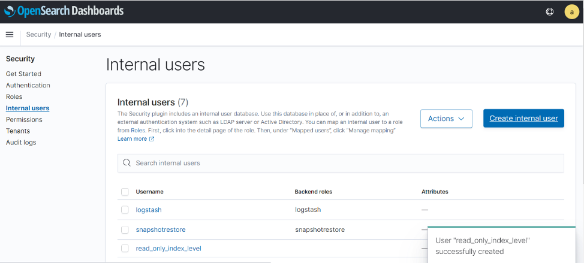Open Roles in the Security sidebar
Screen dimensions: 584x263
pos(14,96)
